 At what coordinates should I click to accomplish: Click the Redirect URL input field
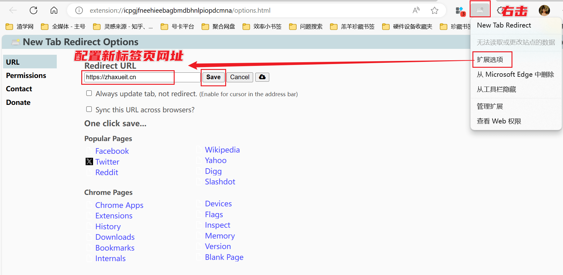click(x=142, y=77)
